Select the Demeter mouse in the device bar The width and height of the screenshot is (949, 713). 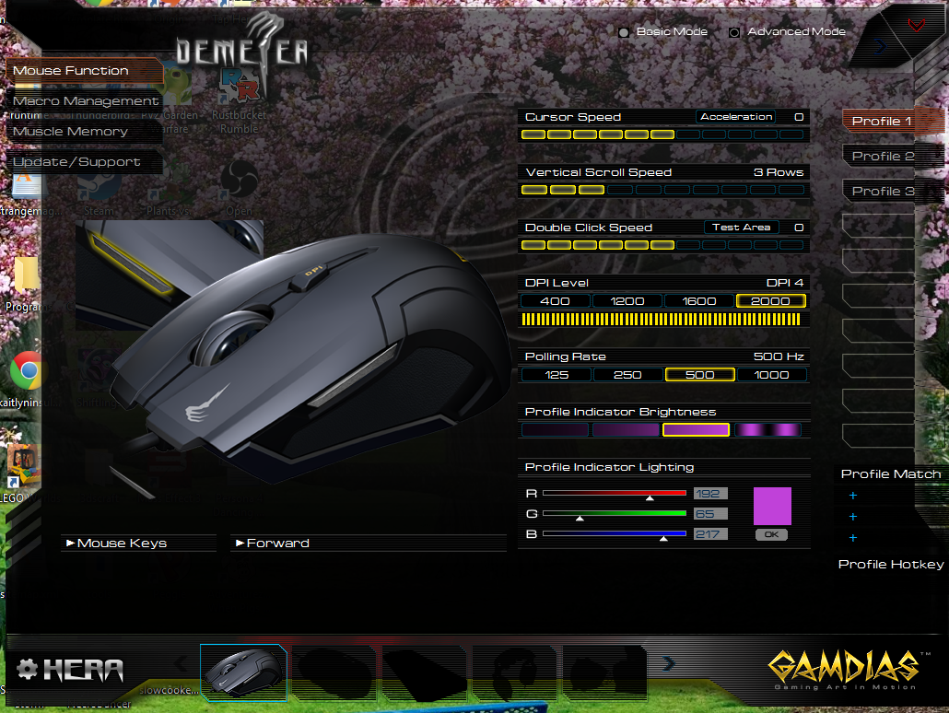click(x=243, y=673)
